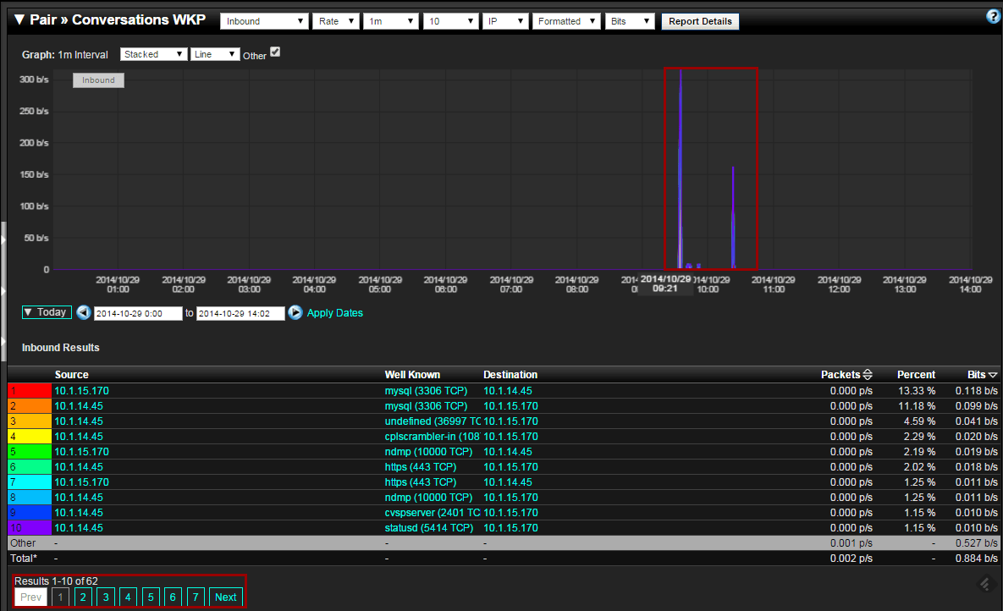The image size is (1003, 611).
Task: Open the Inbound direction dropdown
Action: [264, 21]
